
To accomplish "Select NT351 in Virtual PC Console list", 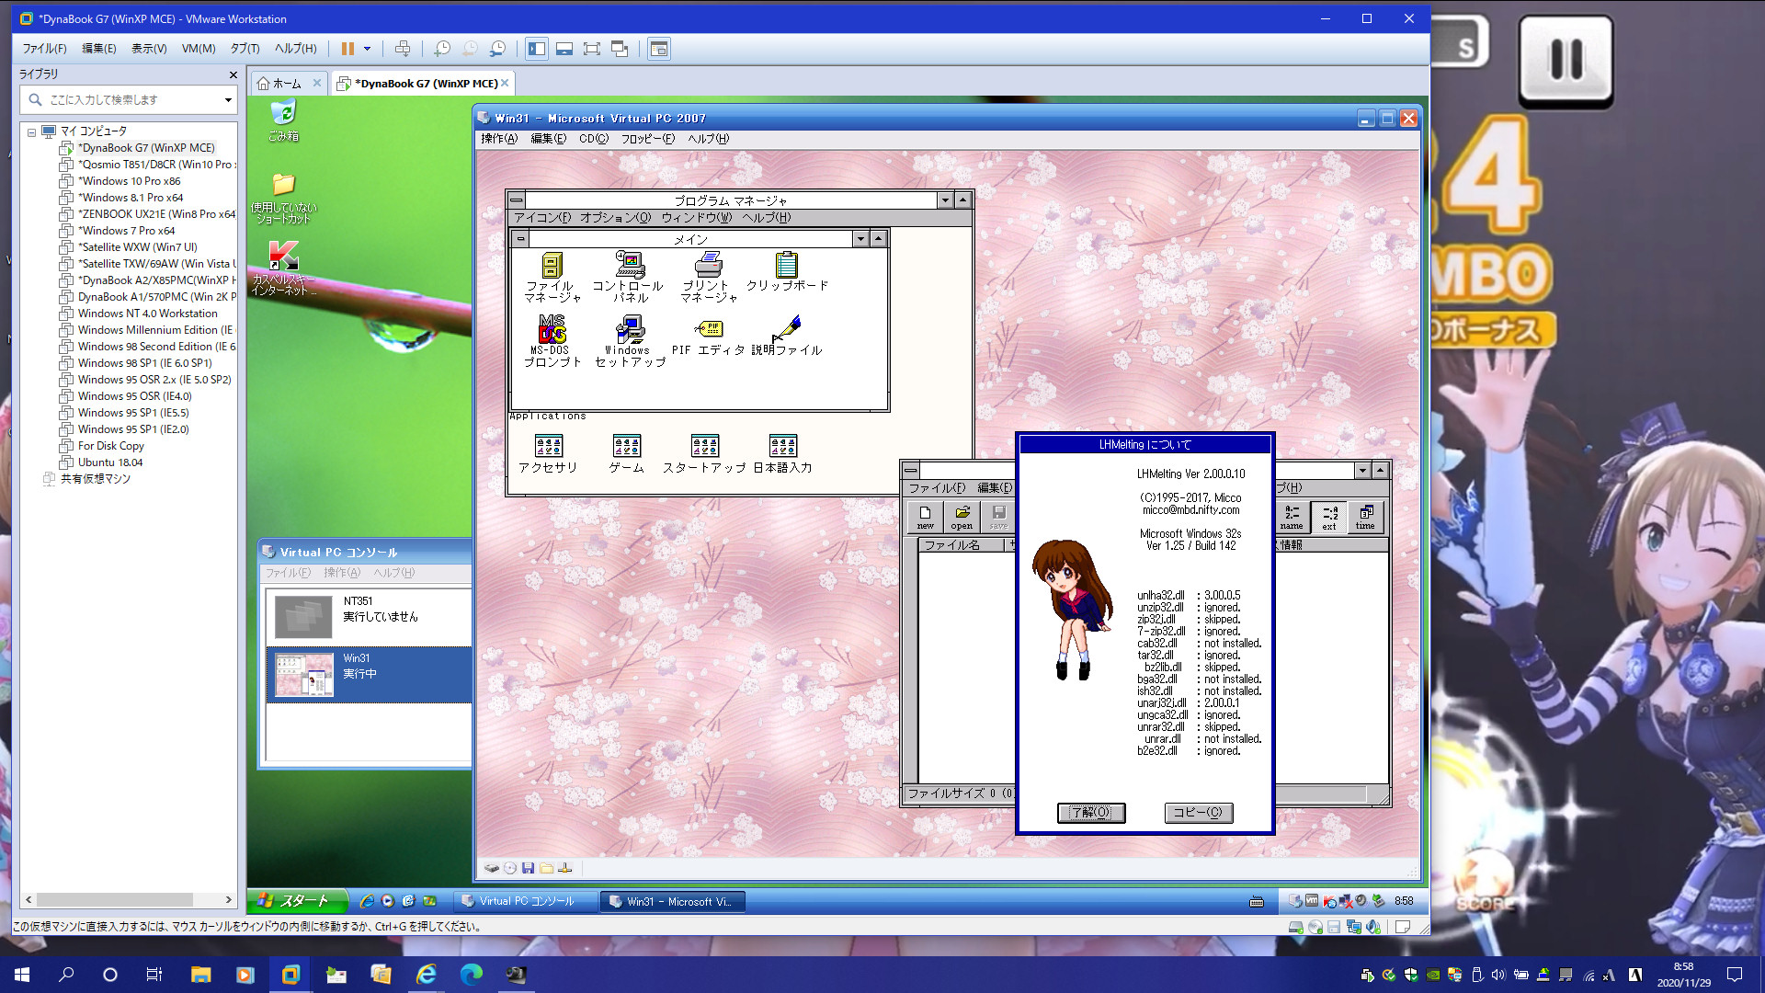I will [369, 617].
